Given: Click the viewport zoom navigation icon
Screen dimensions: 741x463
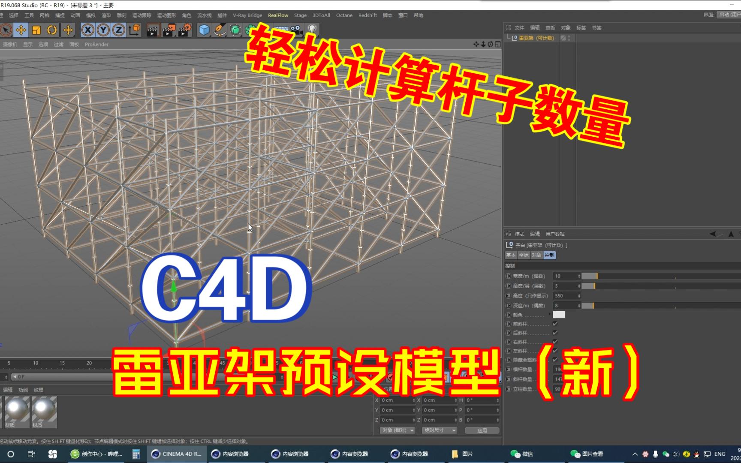Looking at the screenshot, I should pos(483,45).
